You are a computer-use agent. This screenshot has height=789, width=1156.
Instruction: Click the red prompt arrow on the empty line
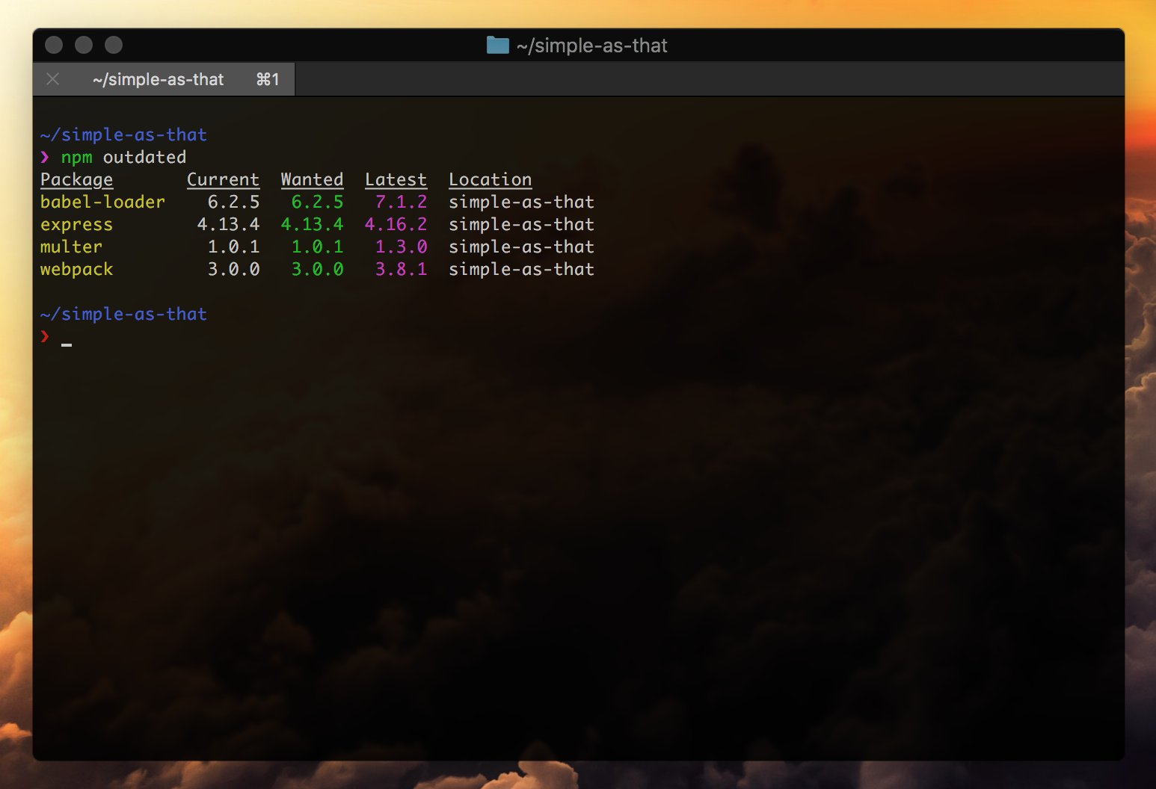coord(45,336)
